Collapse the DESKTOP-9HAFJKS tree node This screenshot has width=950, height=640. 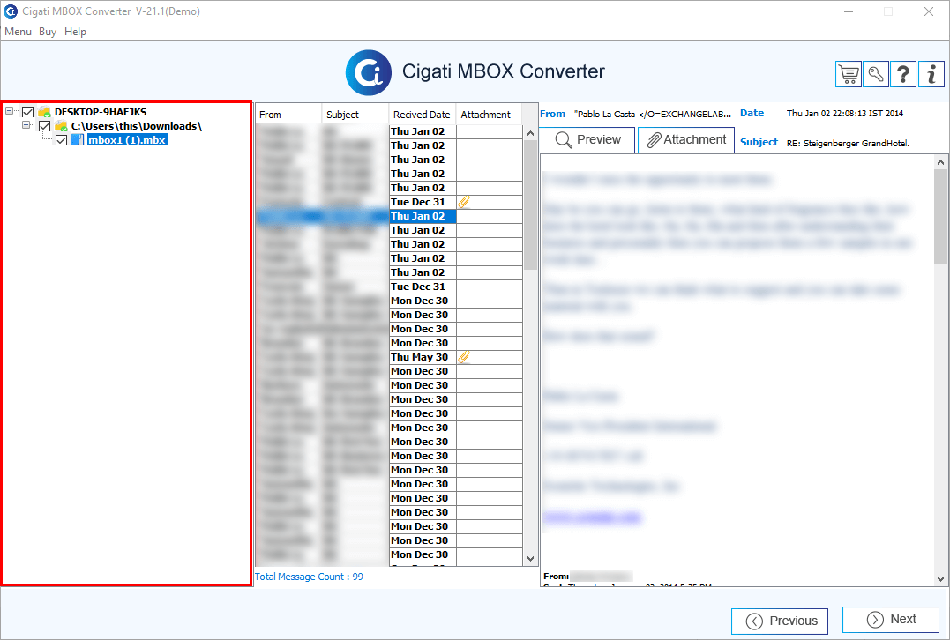pos(10,111)
